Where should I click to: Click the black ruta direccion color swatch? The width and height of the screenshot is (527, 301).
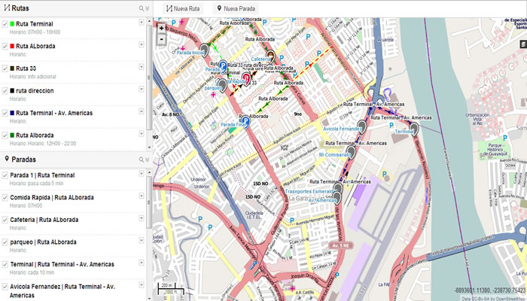tap(12, 91)
